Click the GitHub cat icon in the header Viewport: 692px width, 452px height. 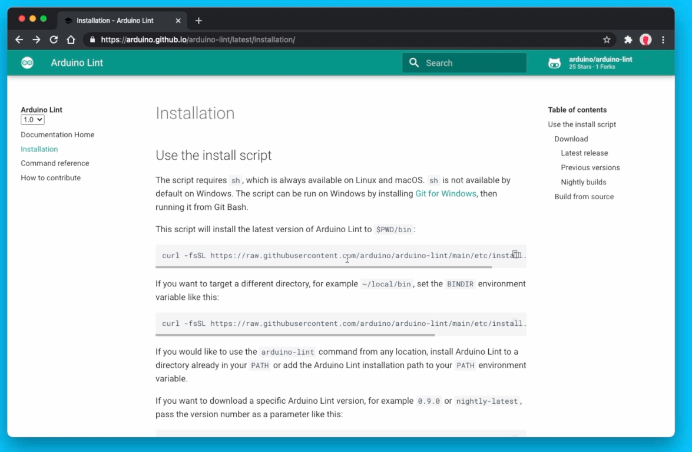554,63
